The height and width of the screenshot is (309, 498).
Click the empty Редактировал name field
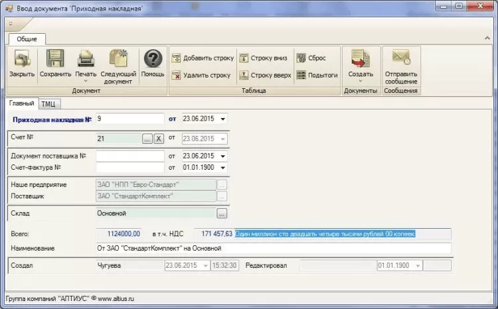pyautogui.click(x=338, y=265)
